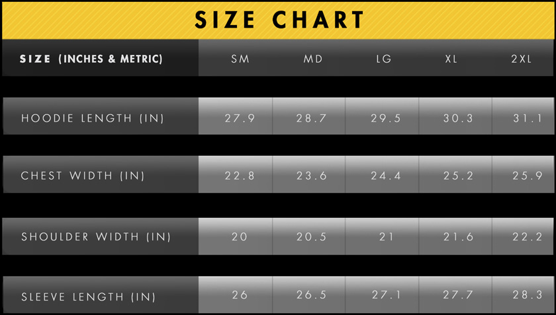
Task: Select the XL size column header
Action: (451, 59)
